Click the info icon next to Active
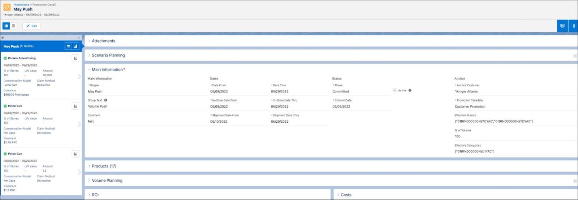This screenshot has width=578, height=200. 410,90
